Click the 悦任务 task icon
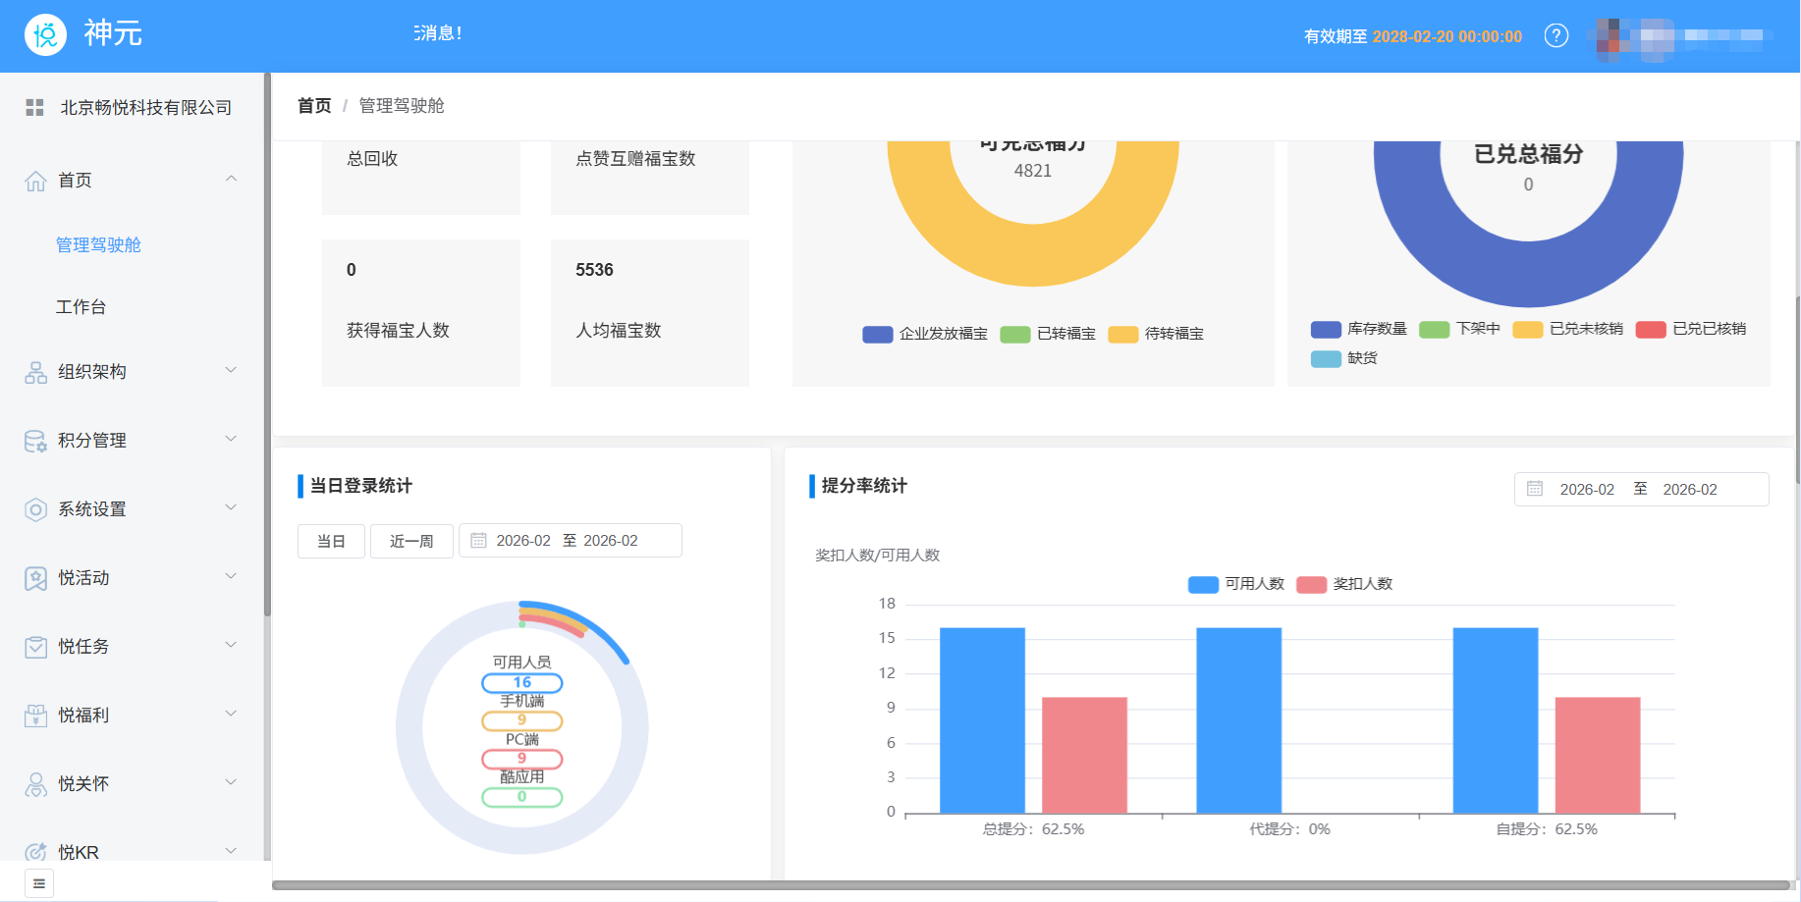This screenshot has height=902, width=1801. click(34, 646)
